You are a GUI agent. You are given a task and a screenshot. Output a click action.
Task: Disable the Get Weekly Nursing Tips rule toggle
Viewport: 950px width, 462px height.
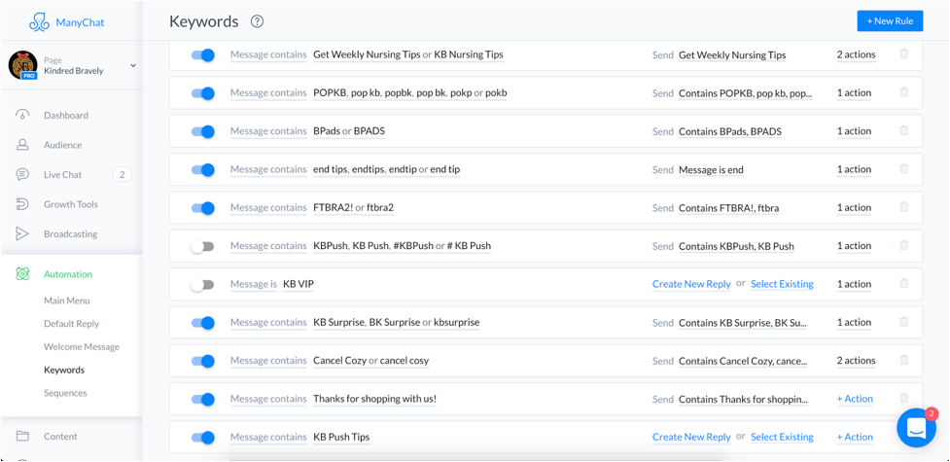[x=203, y=55]
